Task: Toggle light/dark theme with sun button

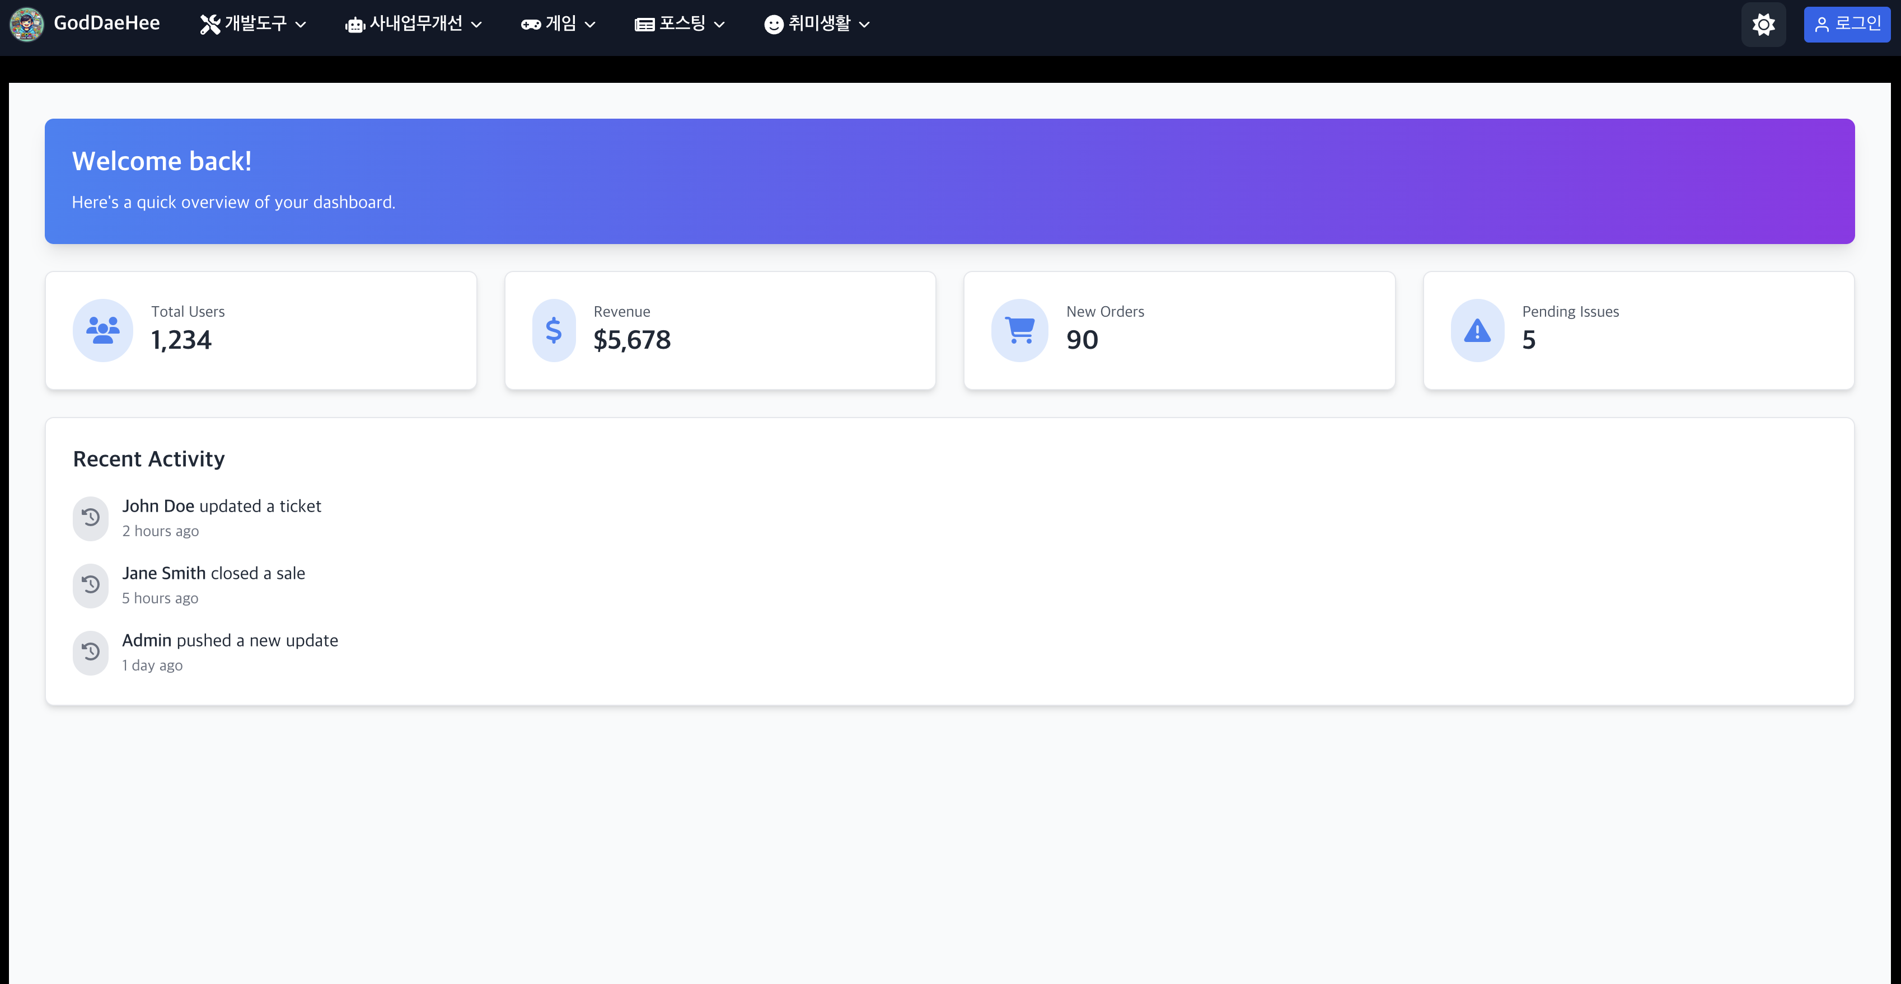Action: pyautogui.click(x=1763, y=24)
